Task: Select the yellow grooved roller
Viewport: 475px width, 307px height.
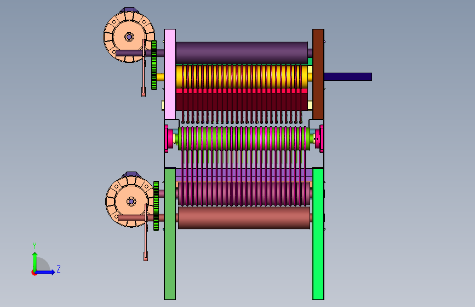Action: coord(242,76)
